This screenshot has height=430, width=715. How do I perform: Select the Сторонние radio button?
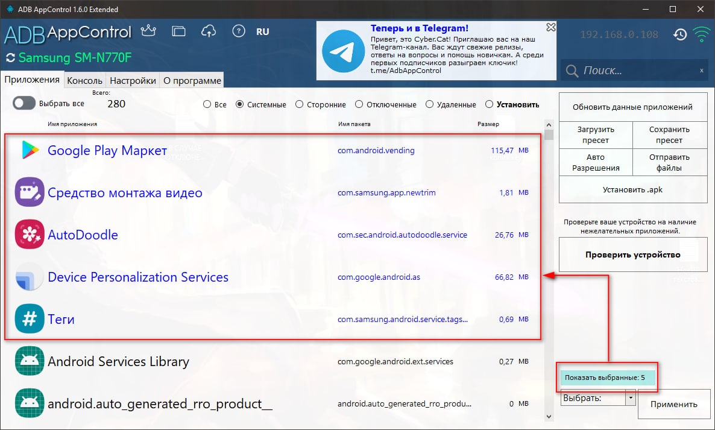coord(299,104)
